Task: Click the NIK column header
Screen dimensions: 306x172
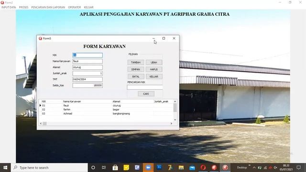Action: pyautogui.click(x=44, y=101)
